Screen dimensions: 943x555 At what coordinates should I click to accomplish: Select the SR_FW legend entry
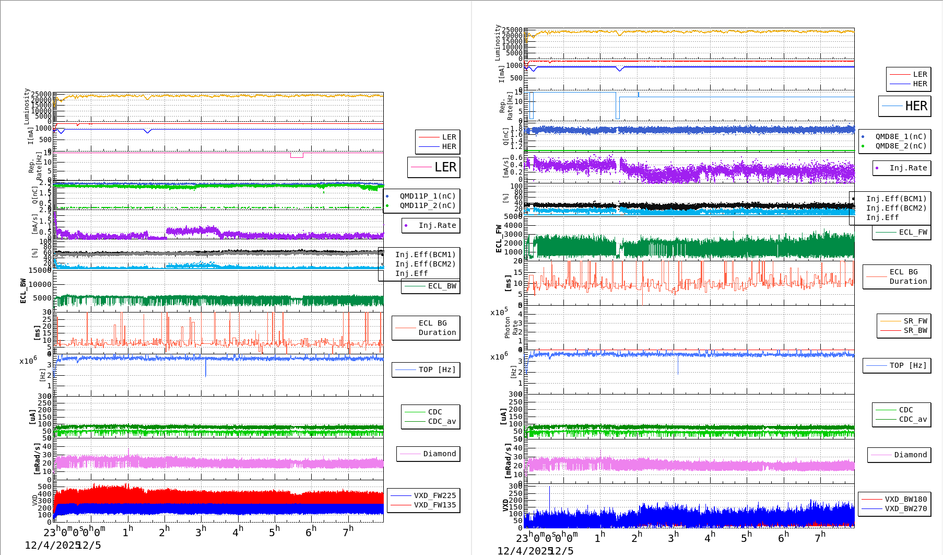[x=915, y=321]
